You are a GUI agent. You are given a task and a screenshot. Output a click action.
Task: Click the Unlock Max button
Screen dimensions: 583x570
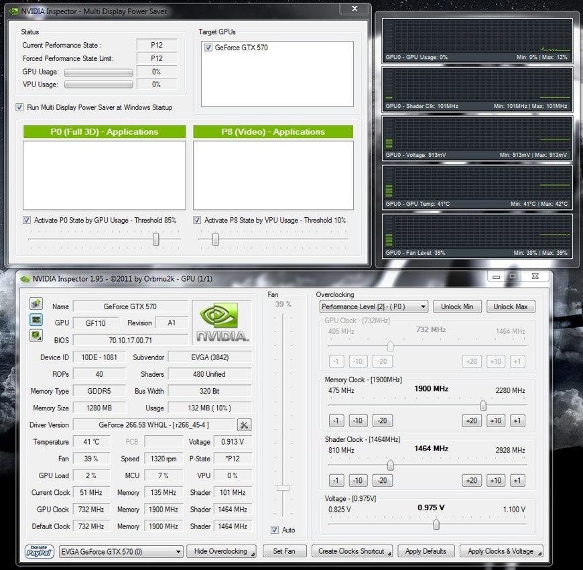click(511, 306)
